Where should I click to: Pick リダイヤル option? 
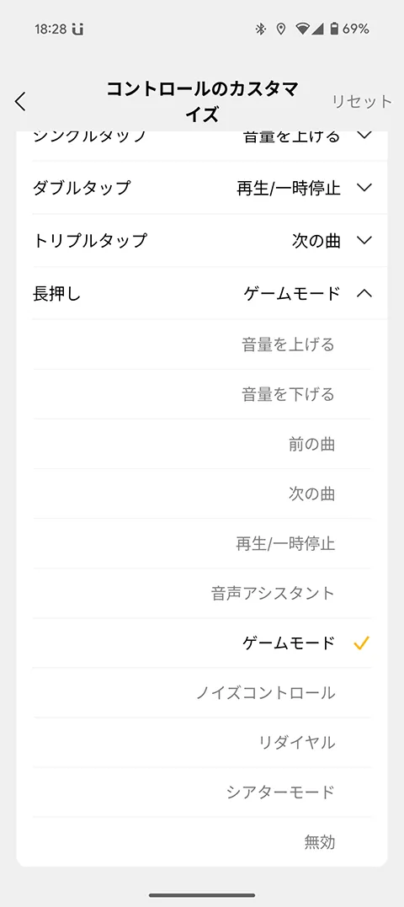202,743
